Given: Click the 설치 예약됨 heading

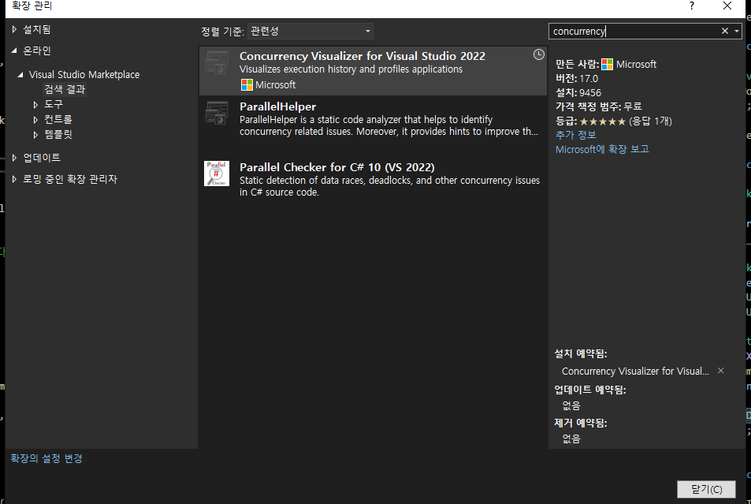Looking at the screenshot, I should click(x=581, y=353).
